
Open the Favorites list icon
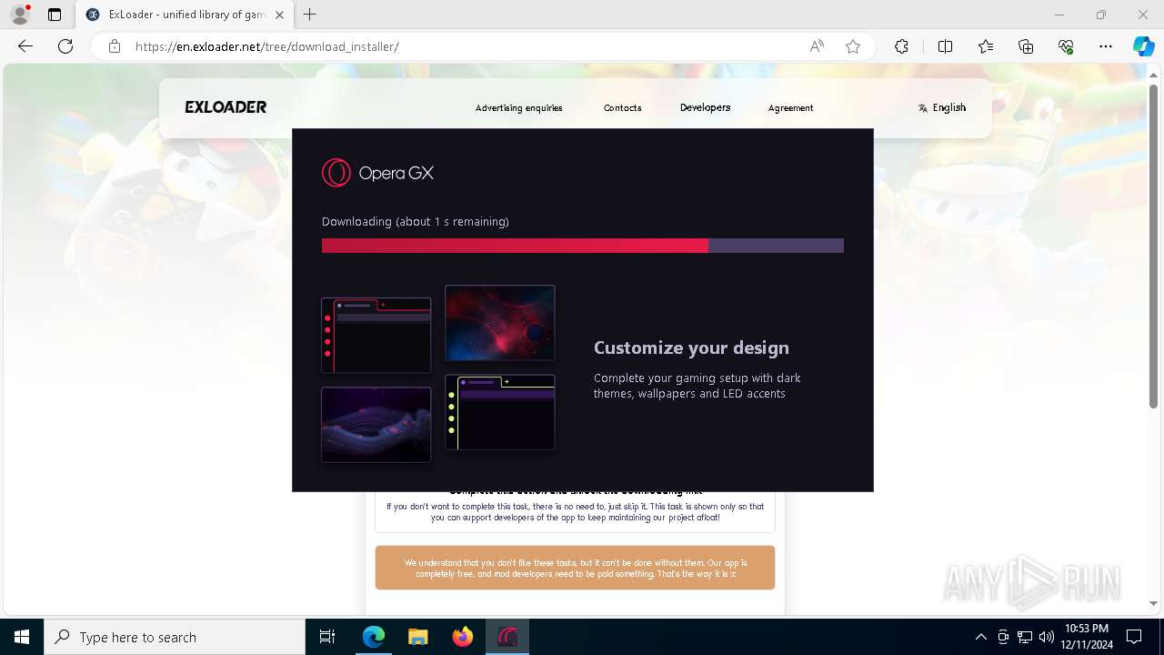[986, 46]
